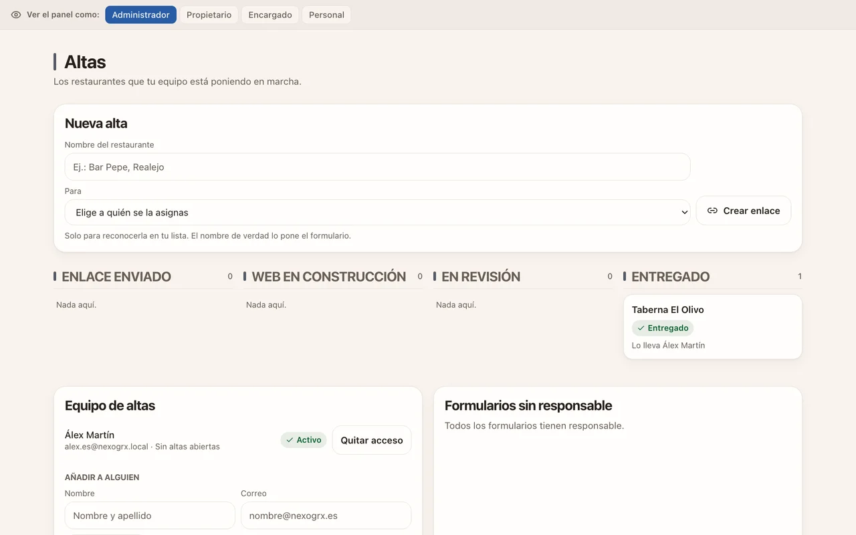Open the Taberna El Olivo card
The image size is (856, 535).
713,327
